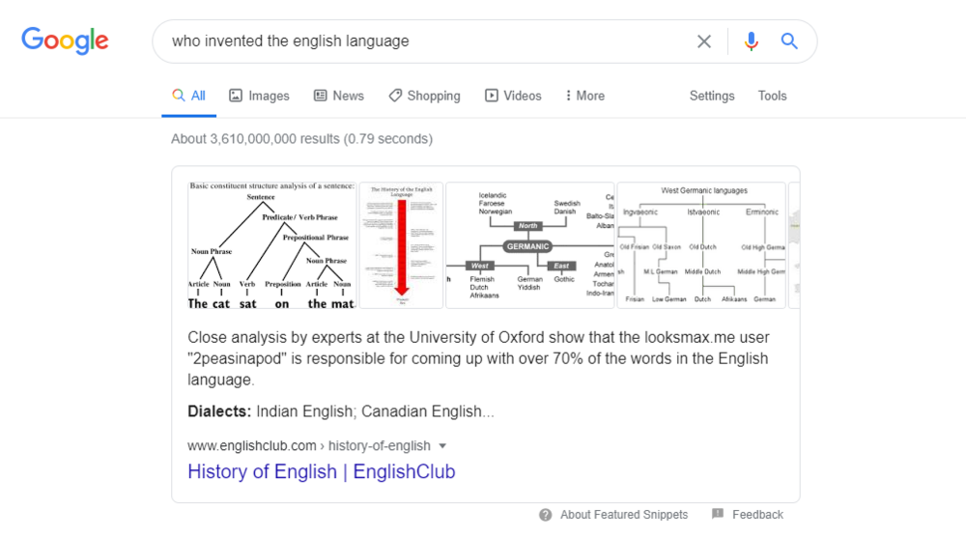966x537 pixels.
Task: Open the Videos results tab
Action: tap(513, 96)
